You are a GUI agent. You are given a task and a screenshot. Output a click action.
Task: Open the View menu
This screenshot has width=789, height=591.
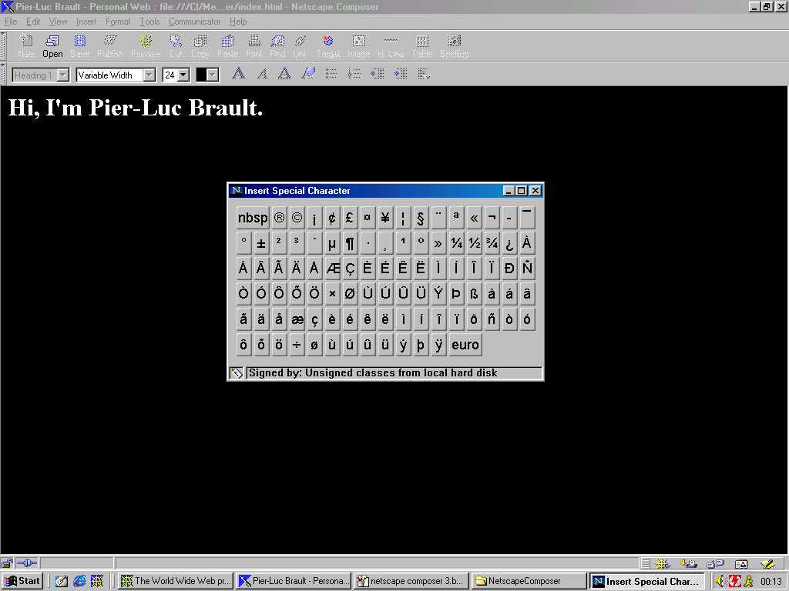tap(58, 22)
